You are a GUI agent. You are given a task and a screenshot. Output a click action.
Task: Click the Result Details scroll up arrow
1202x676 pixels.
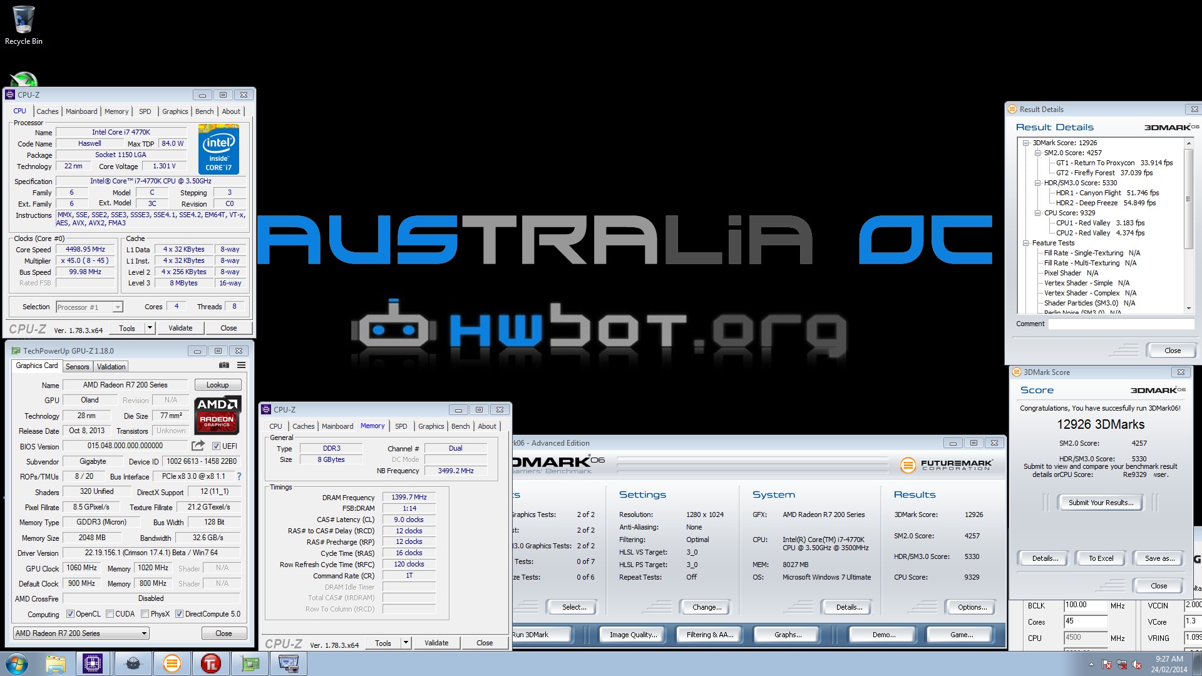pos(1188,144)
